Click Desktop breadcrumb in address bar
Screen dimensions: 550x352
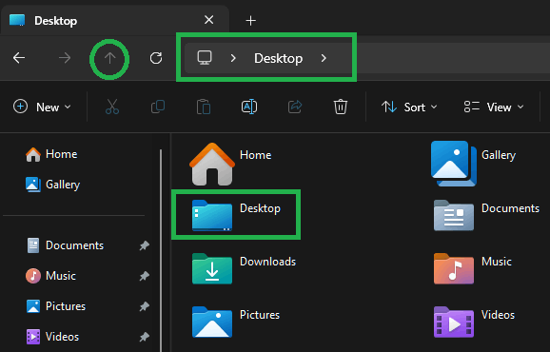tap(278, 58)
